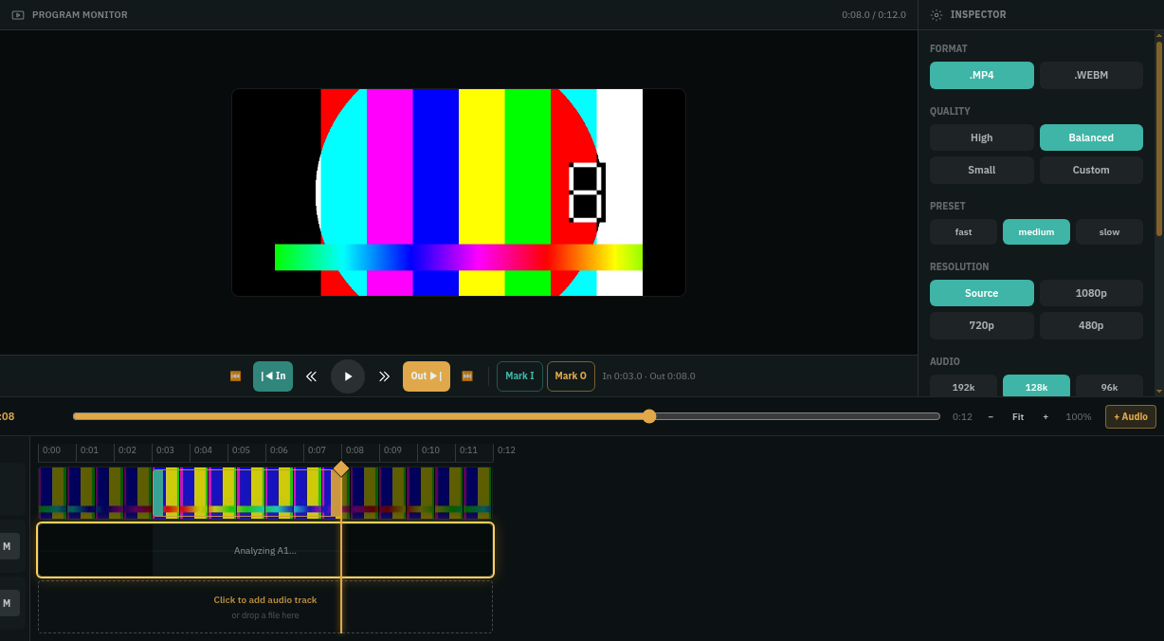This screenshot has height=641, width=1164.
Task: Click the 0:08.0 / 0:12.0 timecode readout
Action: [x=874, y=15]
